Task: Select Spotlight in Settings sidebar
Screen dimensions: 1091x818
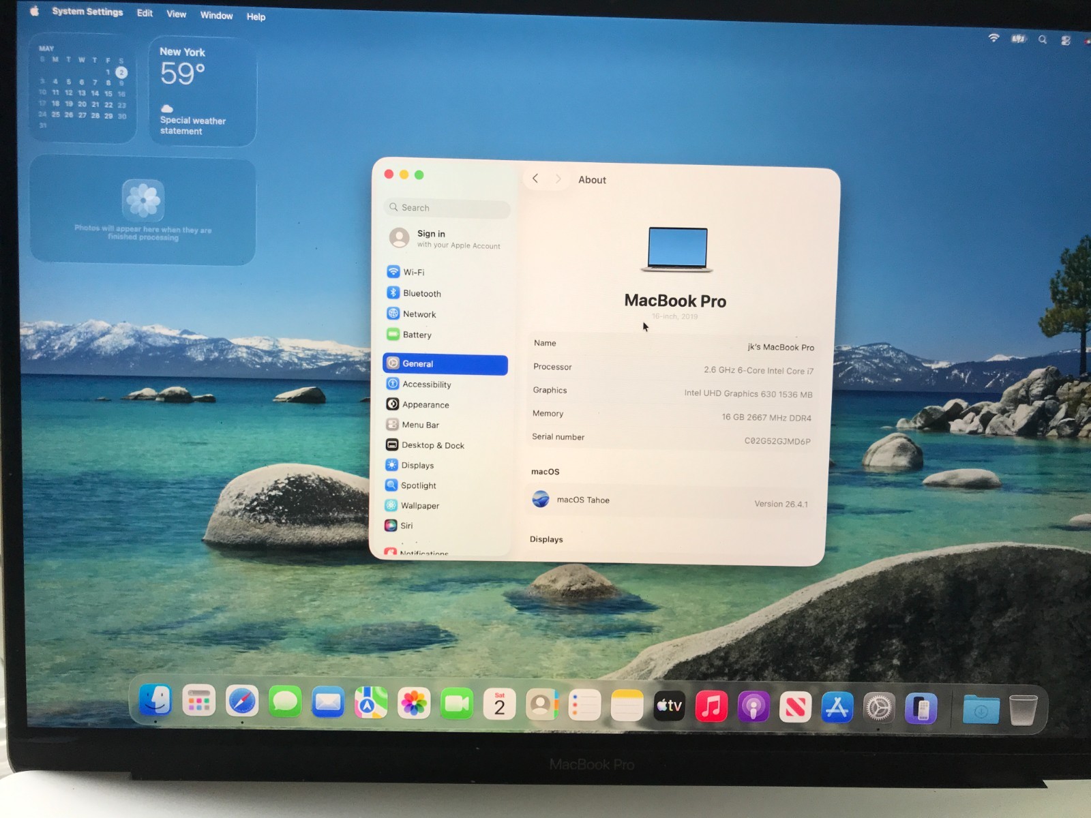Action: 445,485
